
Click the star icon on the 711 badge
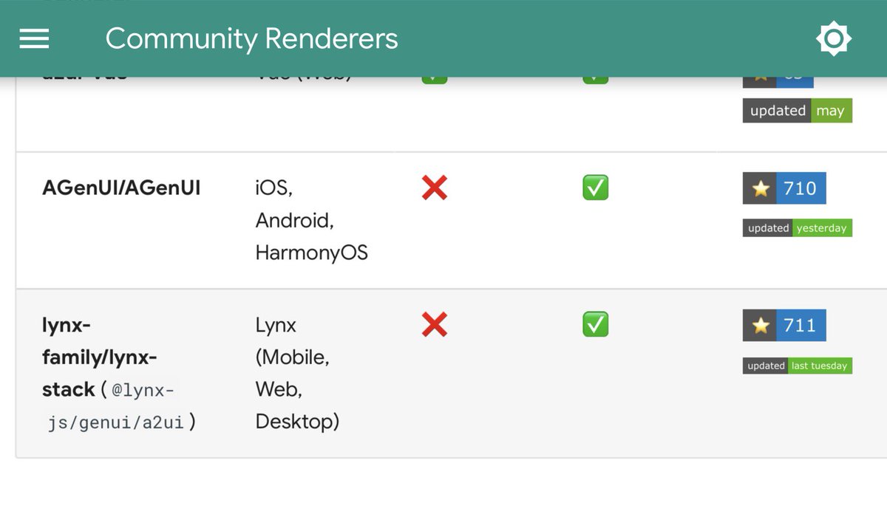pos(761,325)
